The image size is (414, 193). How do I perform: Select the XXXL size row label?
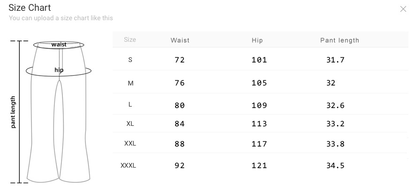(x=128, y=165)
